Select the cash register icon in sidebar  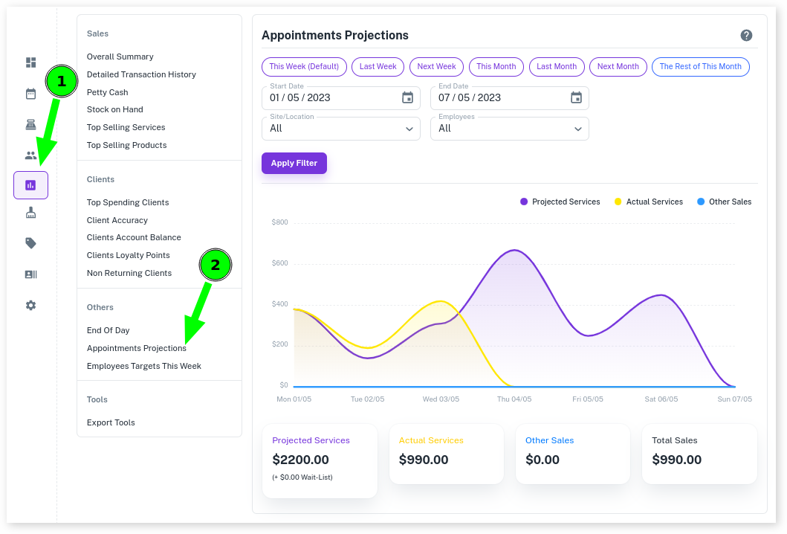(30, 124)
